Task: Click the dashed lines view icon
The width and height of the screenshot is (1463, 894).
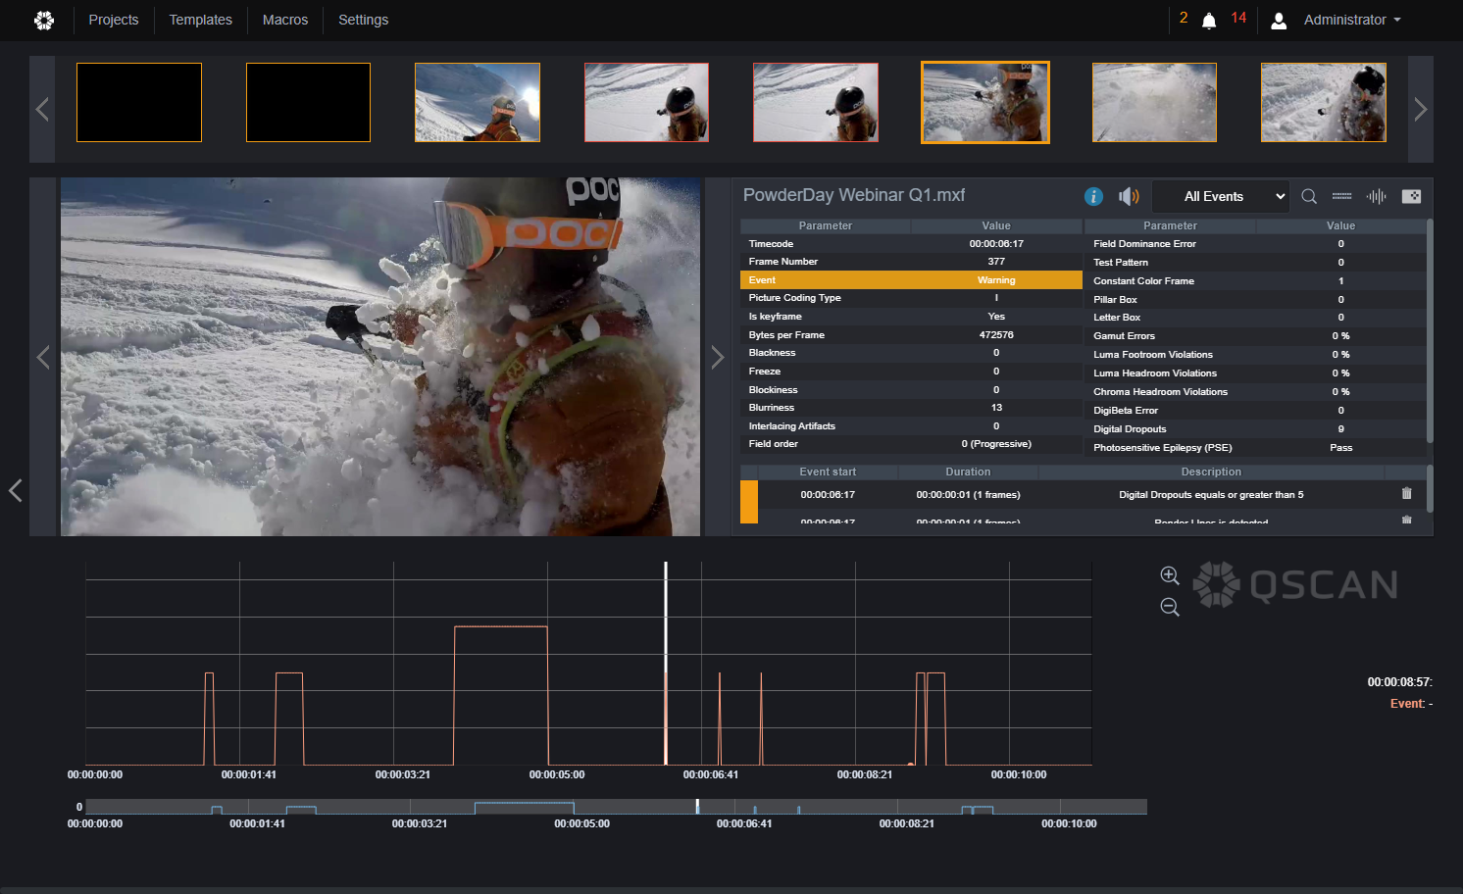Action: click(x=1342, y=196)
